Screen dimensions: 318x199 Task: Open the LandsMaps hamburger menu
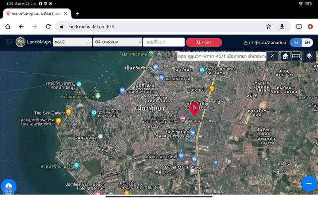coord(9,42)
